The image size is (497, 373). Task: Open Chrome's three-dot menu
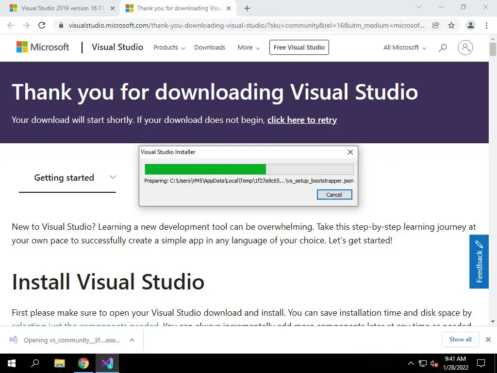tap(486, 25)
